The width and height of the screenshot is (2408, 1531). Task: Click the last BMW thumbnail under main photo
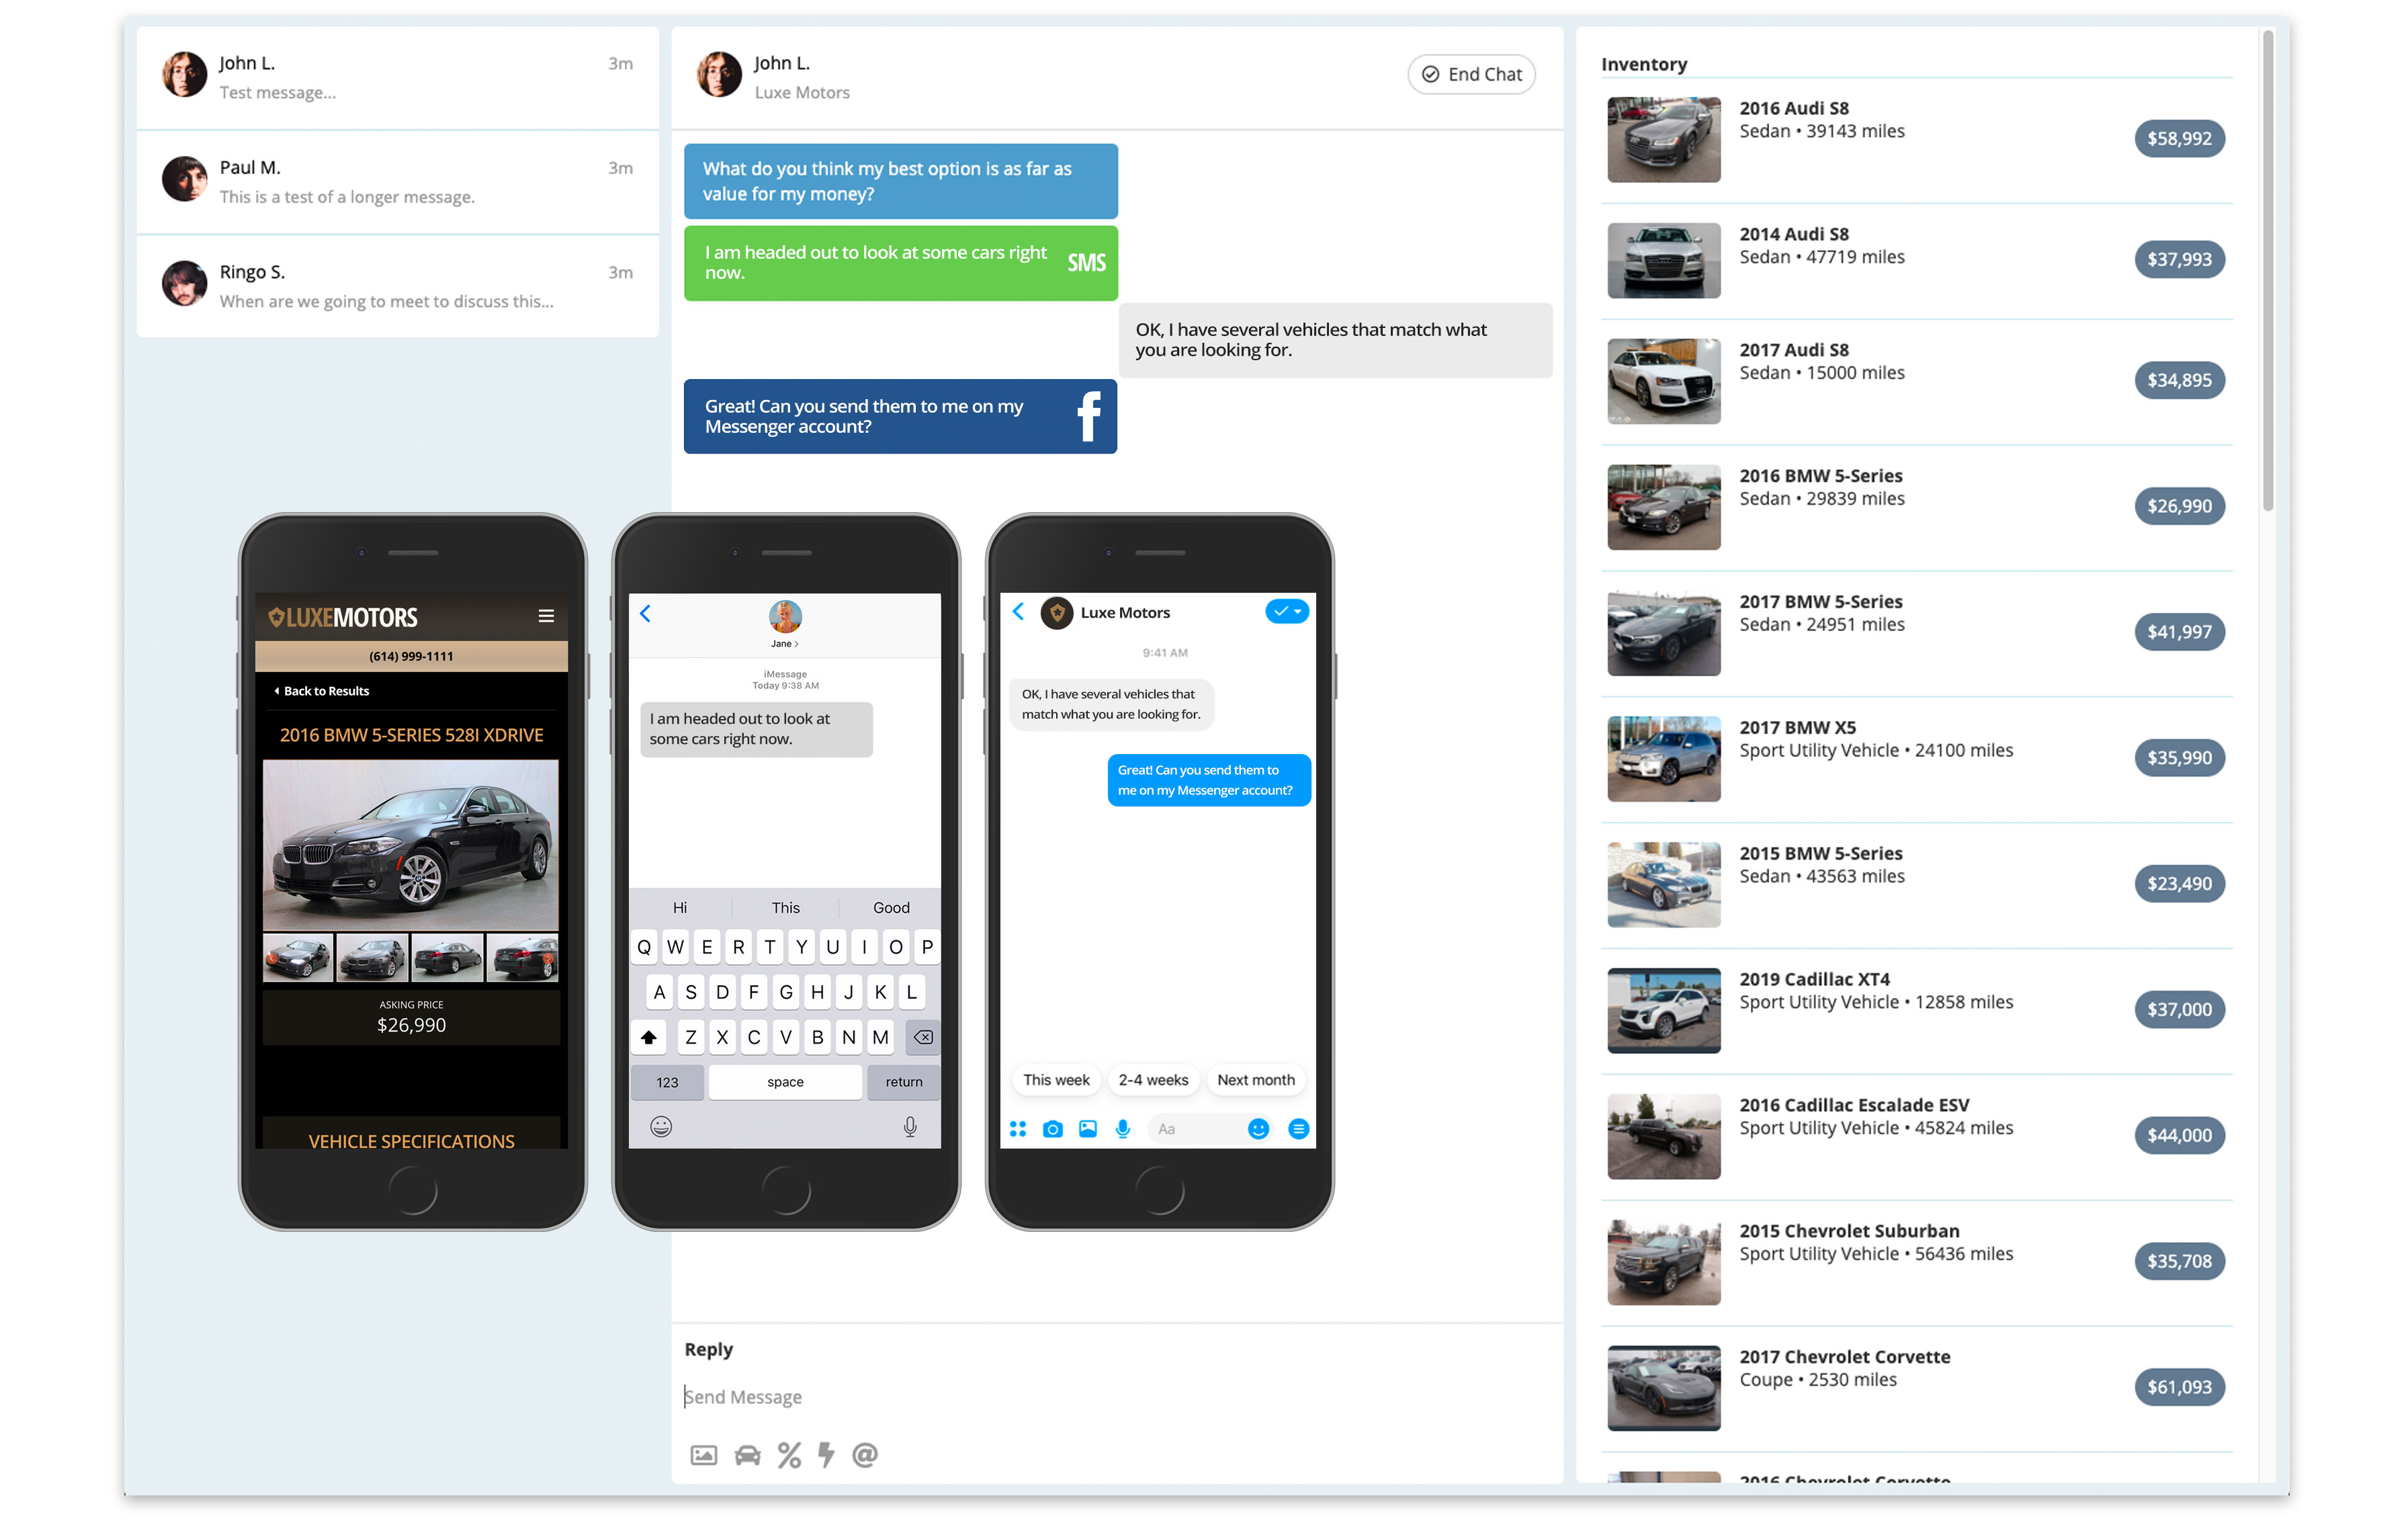click(523, 958)
